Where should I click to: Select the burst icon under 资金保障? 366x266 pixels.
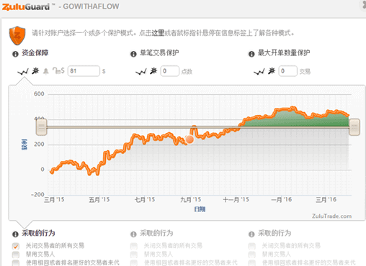pyautogui.click(x=35, y=70)
